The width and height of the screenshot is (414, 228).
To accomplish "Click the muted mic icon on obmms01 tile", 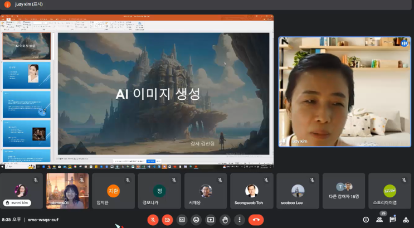I will tap(82, 180).
